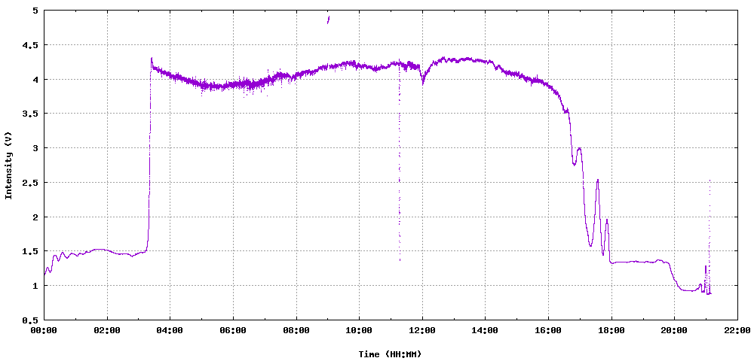Viewport: 754px width, 361px height.
Task: Click the '1' y-axis tick label
Action: click(36, 286)
